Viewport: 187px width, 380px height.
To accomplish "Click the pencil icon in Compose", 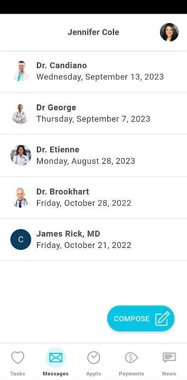I will pyautogui.click(x=162, y=318).
